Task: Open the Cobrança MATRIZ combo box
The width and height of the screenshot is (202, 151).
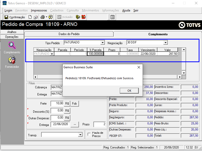Action: (x=57, y=87)
